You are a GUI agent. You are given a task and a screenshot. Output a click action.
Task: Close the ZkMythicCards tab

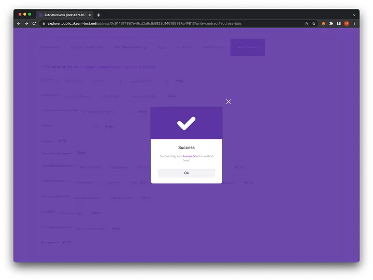pos(90,15)
